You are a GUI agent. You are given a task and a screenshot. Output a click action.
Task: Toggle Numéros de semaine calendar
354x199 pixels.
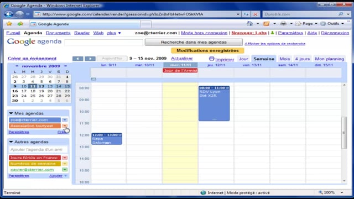click(35, 164)
